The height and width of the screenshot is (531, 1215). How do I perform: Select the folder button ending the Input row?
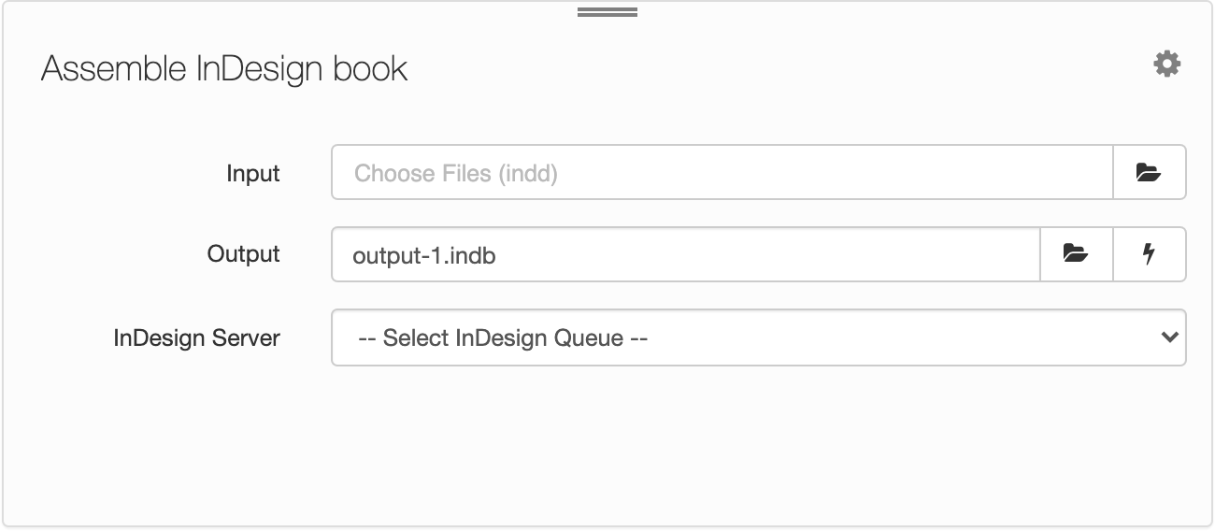pyautogui.click(x=1149, y=172)
